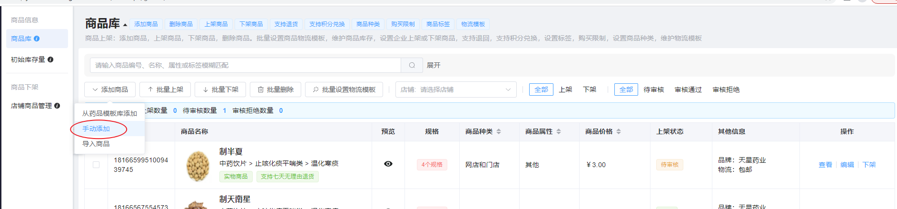
Task: Filter audit status by 全部
Action: point(626,90)
